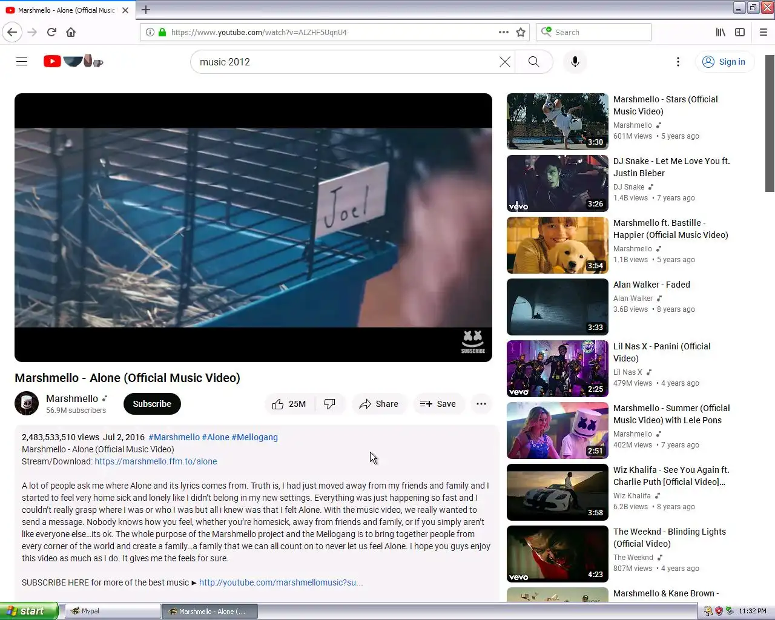This screenshot has height=620, width=775.
Task: Click The Weeknd channel name
Action: coord(633,558)
